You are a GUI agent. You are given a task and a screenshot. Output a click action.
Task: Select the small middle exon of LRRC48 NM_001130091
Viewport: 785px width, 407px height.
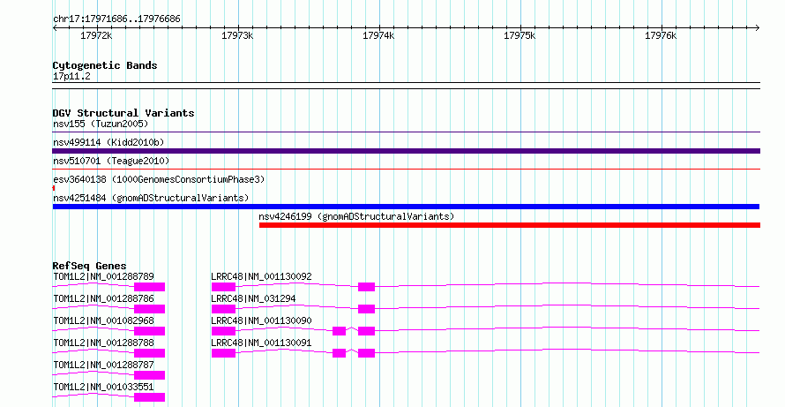click(339, 353)
